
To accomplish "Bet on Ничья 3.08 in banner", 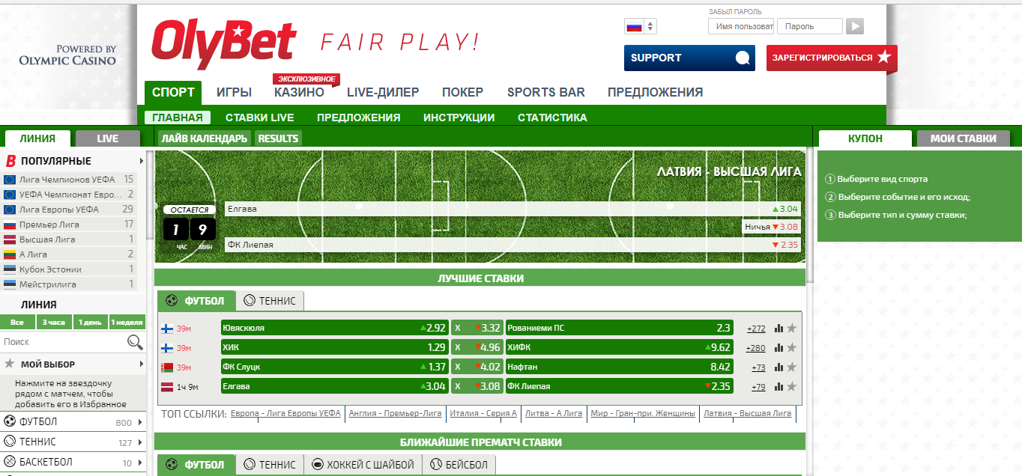I will tap(772, 227).
